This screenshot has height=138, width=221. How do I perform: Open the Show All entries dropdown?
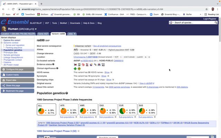pos(47,137)
